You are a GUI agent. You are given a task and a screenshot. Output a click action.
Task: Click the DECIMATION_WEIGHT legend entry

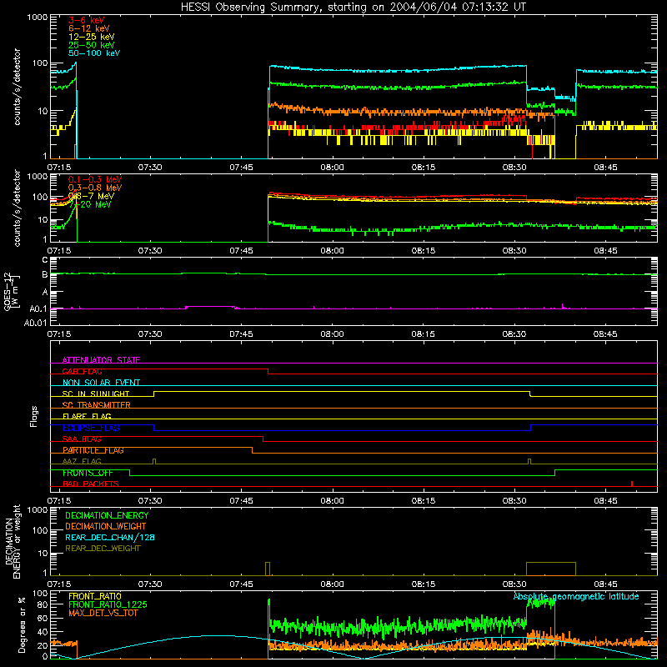click(106, 526)
